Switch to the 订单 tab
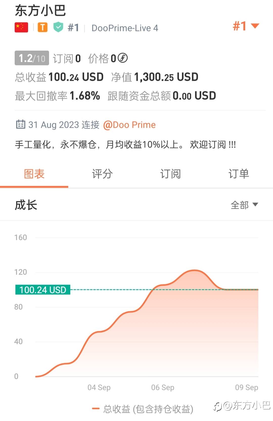Image resolution: width=273 pixels, height=421 pixels. [239, 174]
